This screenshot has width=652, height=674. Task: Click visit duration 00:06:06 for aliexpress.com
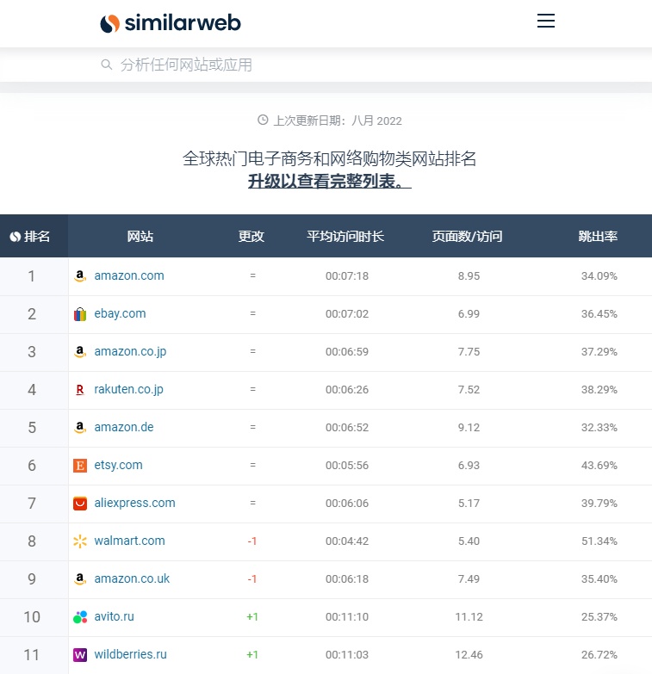[x=347, y=503]
